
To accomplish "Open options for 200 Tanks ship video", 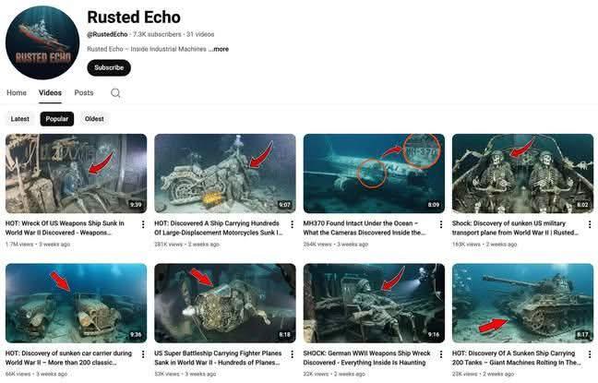I will click(x=590, y=354).
